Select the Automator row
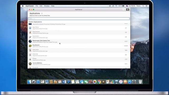Screen dimensions: 169x95 click(x=79, y=37)
